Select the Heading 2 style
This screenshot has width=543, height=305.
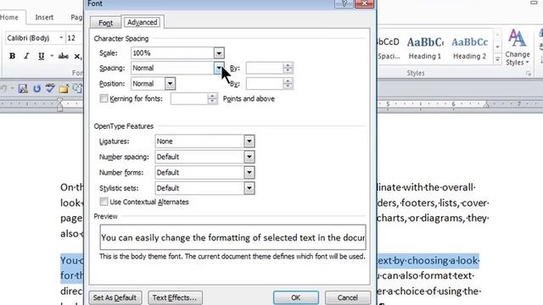click(x=469, y=47)
